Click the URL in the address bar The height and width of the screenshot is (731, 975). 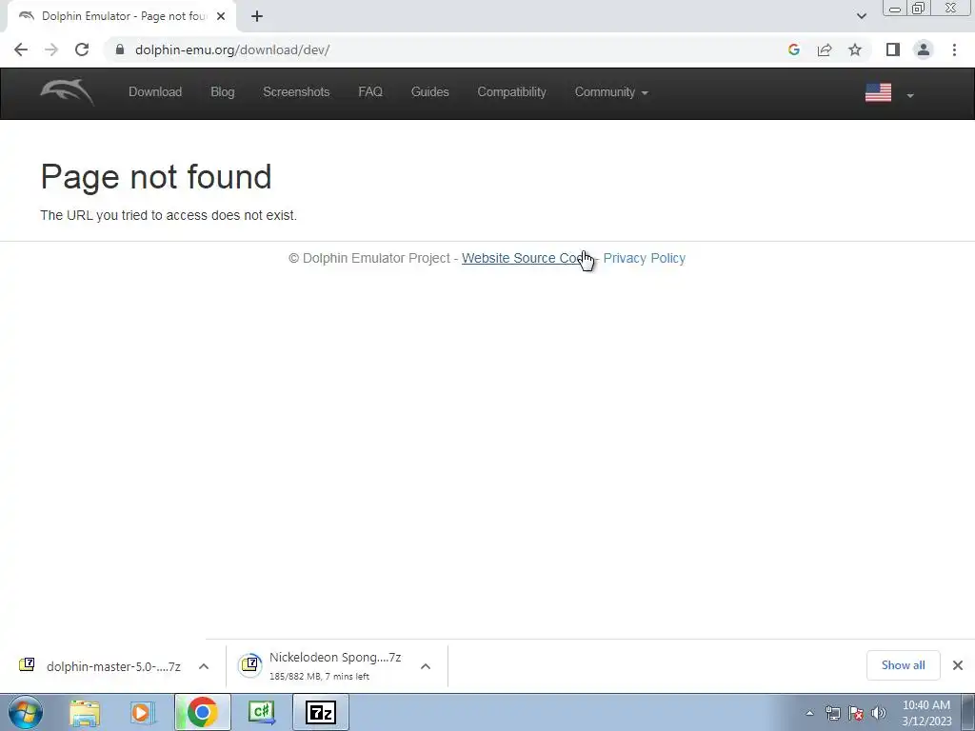tap(232, 49)
